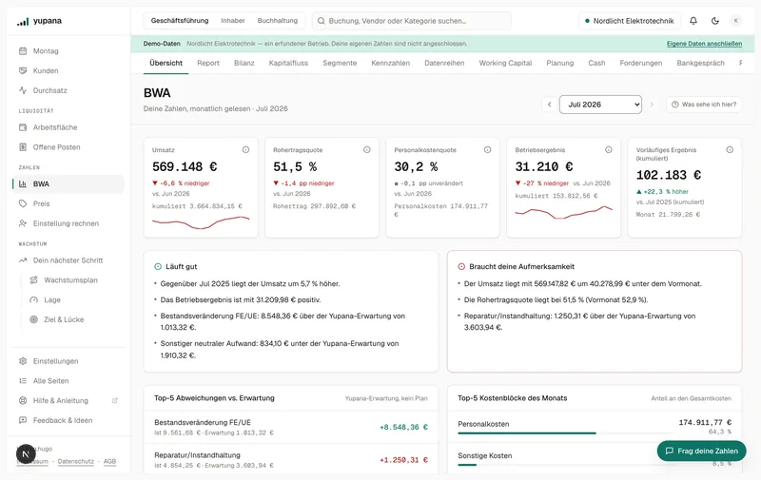This screenshot has width=761, height=480.
Task: Open Alle Seiten list item
Action: (x=68, y=381)
